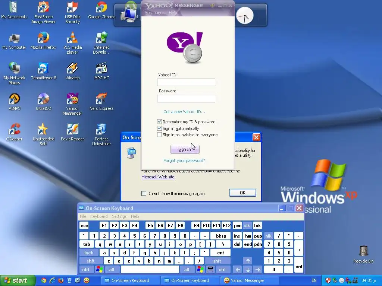This screenshot has width=382, height=286.
Task: Click Internet Explorer quick launch icon
Action: (52, 280)
